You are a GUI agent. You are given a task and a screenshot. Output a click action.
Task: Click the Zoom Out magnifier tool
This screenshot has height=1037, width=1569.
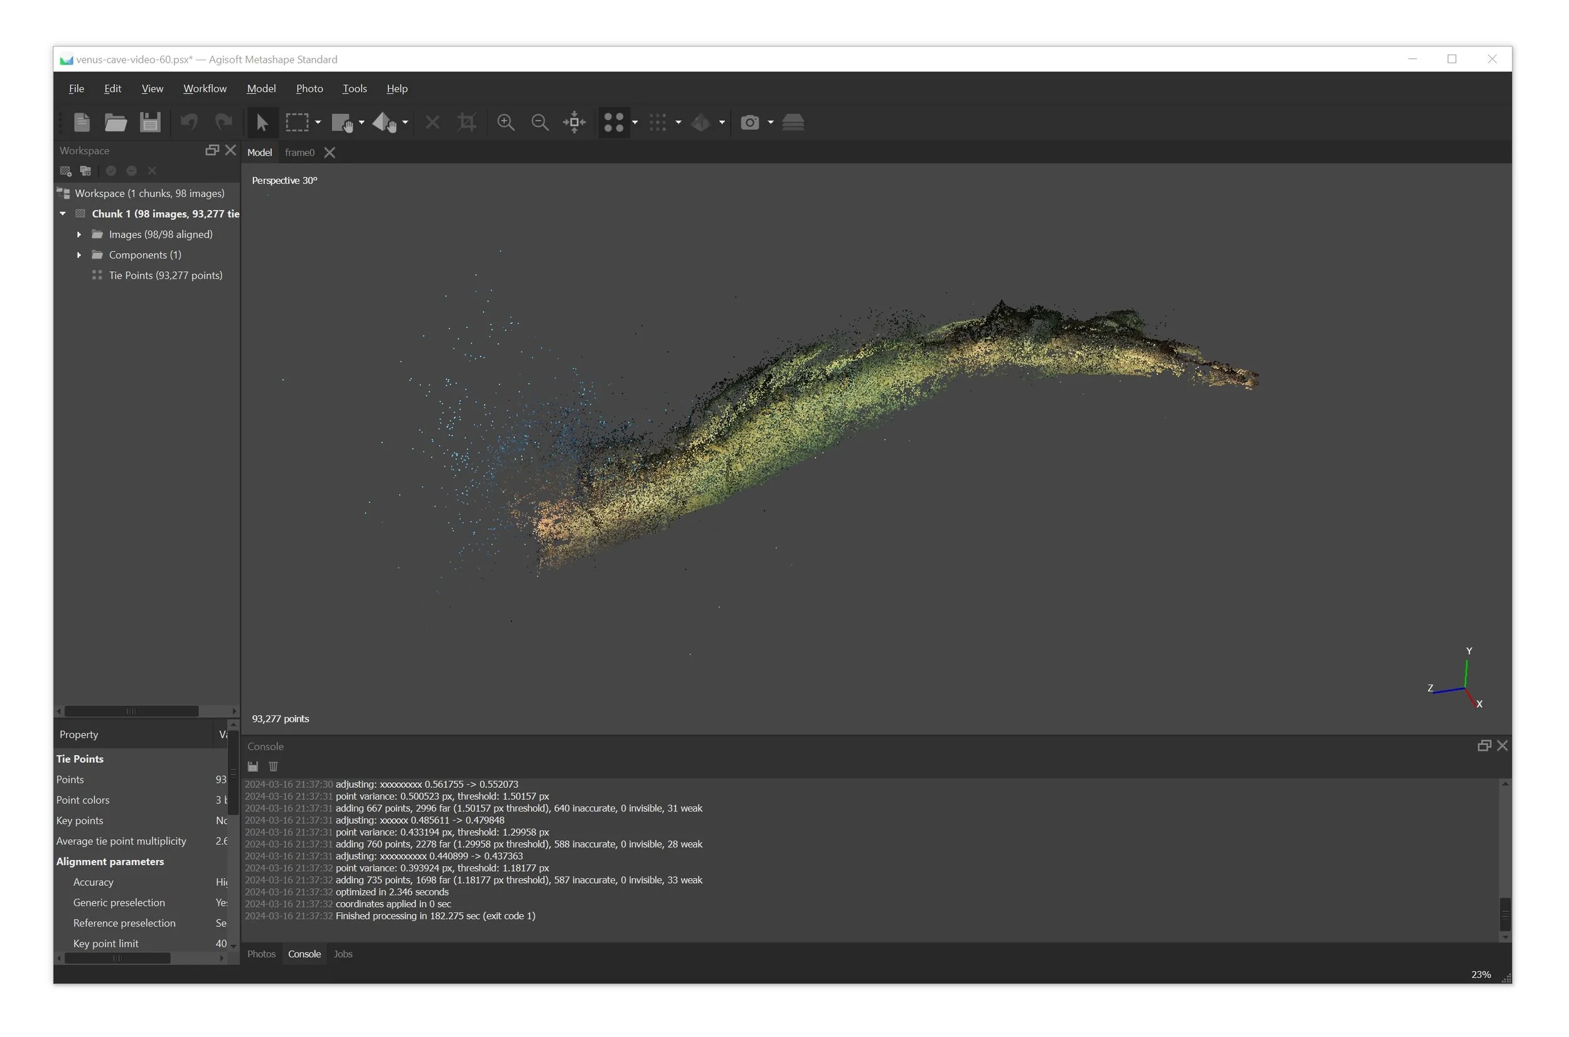pyautogui.click(x=540, y=122)
